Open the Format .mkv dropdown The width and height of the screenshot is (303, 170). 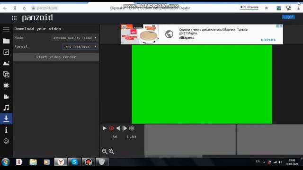tap(80, 47)
